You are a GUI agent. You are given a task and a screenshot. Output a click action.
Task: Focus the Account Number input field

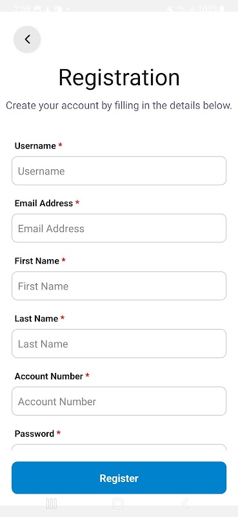pyautogui.click(x=119, y=401)
